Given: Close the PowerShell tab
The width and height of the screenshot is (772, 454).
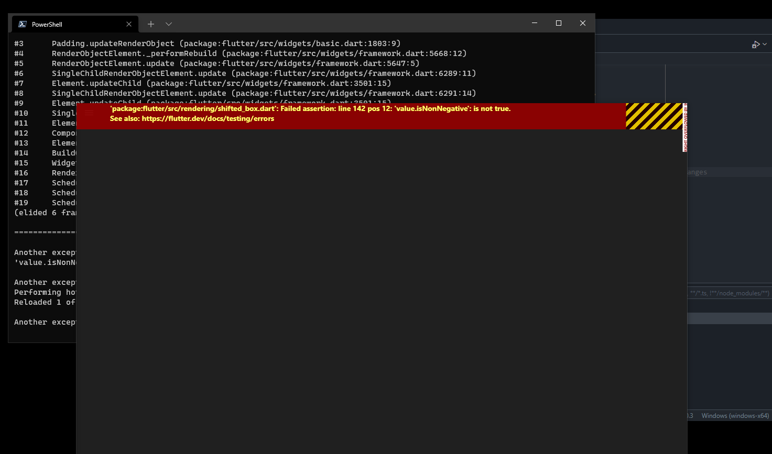Looking at the screenshot, I should (x=129, y=24).
